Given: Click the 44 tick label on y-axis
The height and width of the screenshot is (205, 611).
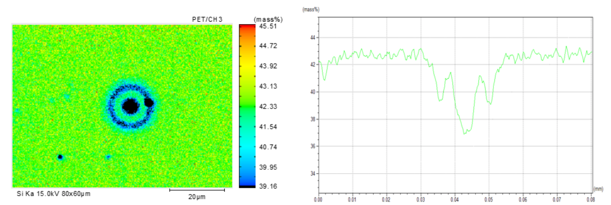Looking at the screenshot, I should click(313, 37).
